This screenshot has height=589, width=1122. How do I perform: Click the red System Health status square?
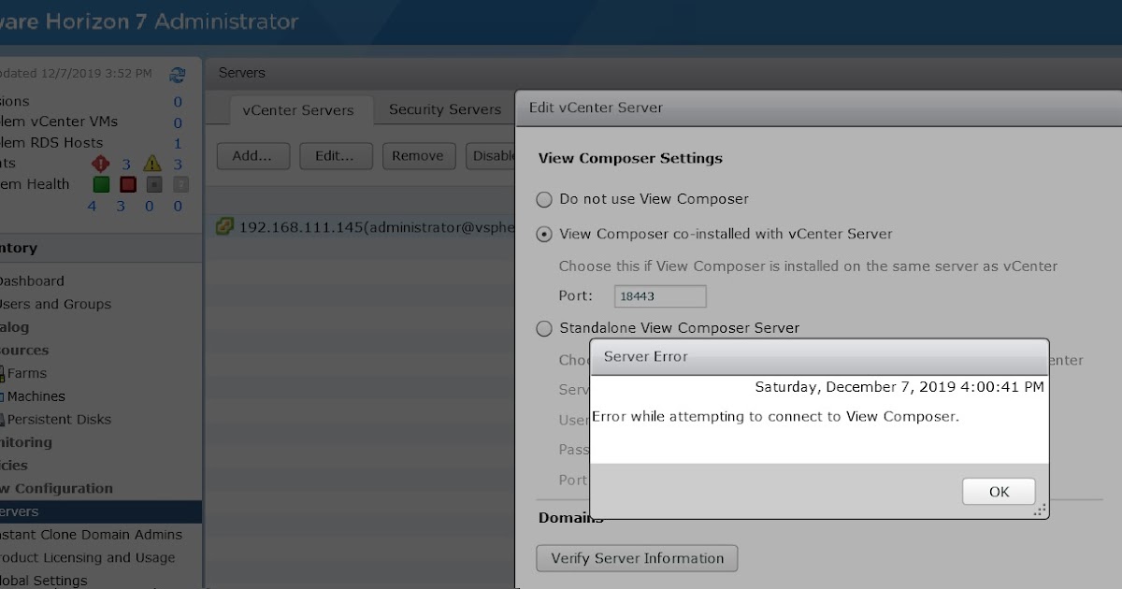pos(127,184)
